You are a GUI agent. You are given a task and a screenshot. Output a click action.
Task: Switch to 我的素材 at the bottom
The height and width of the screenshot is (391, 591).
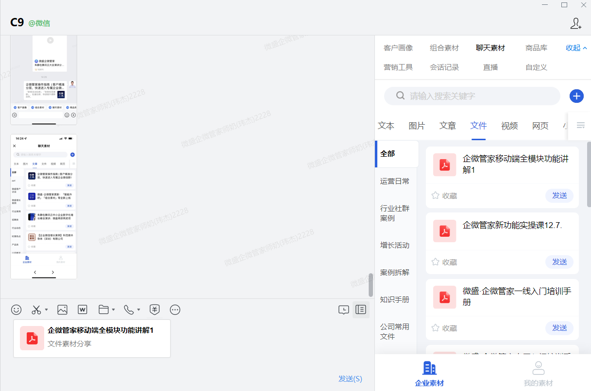[x=538, y=374]
